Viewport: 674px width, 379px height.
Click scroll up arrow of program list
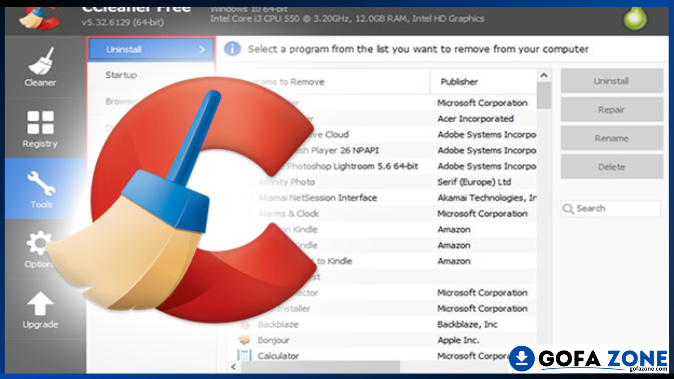pyautogui.click(x=544, y=75)
